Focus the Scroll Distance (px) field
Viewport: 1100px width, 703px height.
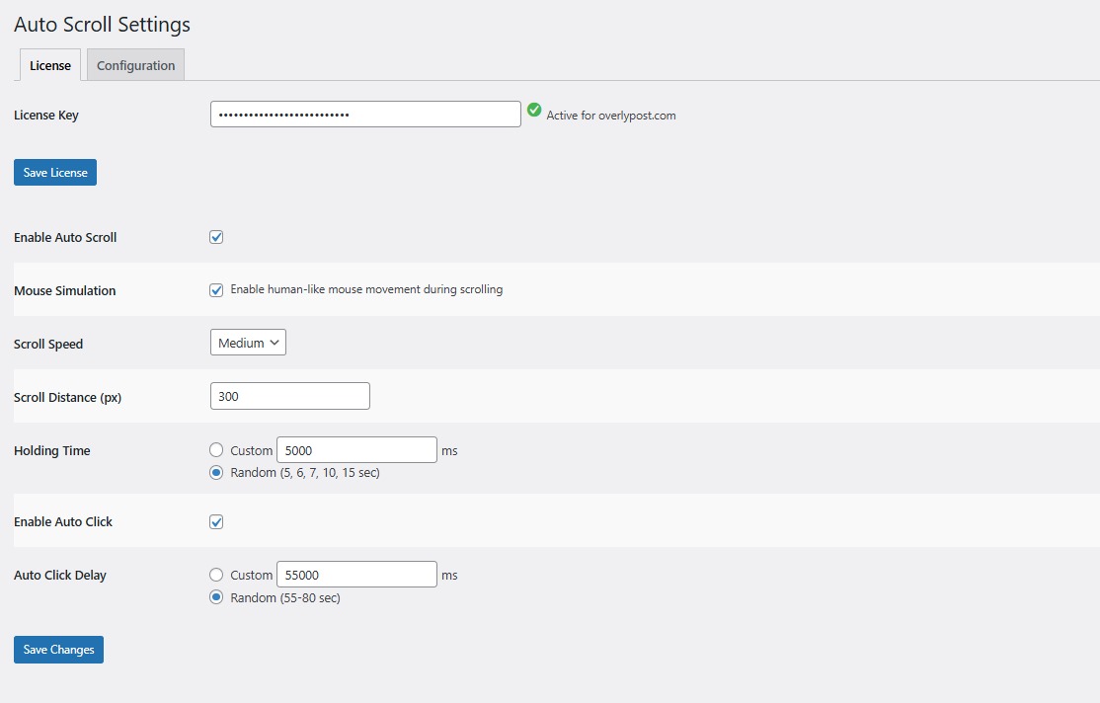click(x=290, y=396)
